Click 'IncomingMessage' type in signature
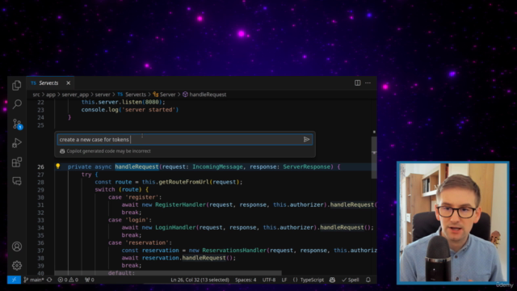517x291 pixels. 217,167
